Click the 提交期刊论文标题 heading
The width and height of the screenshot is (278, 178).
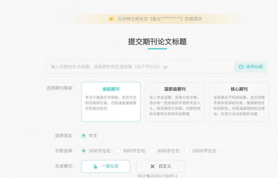(157, 42)
